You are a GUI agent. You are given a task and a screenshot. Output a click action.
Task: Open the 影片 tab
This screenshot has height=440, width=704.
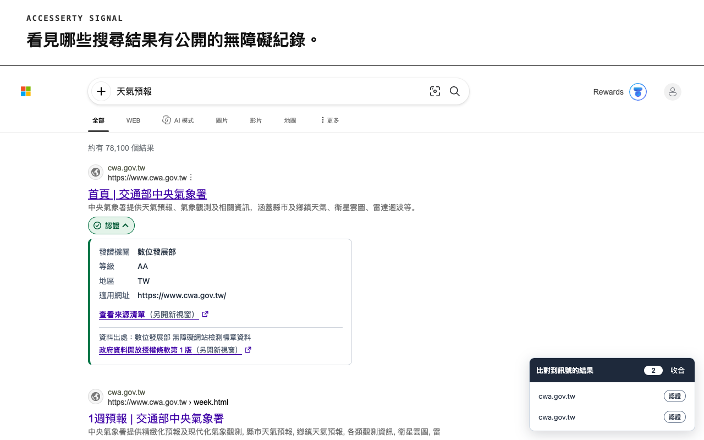pos(256,120)
